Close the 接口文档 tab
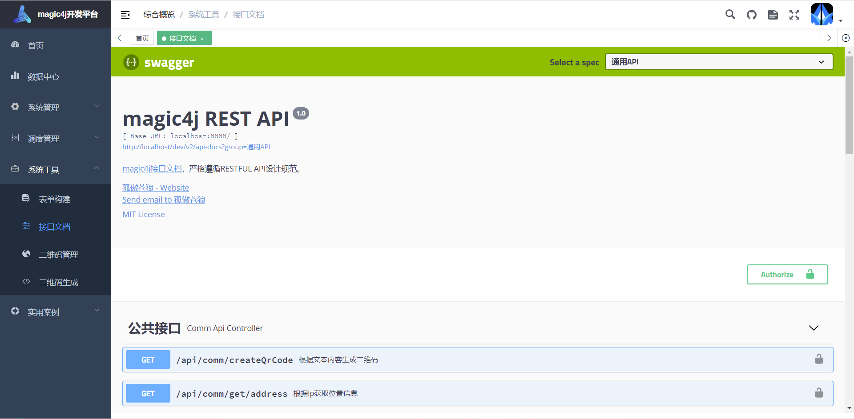Viewport: 854px width, 419px height. [202, 39]
